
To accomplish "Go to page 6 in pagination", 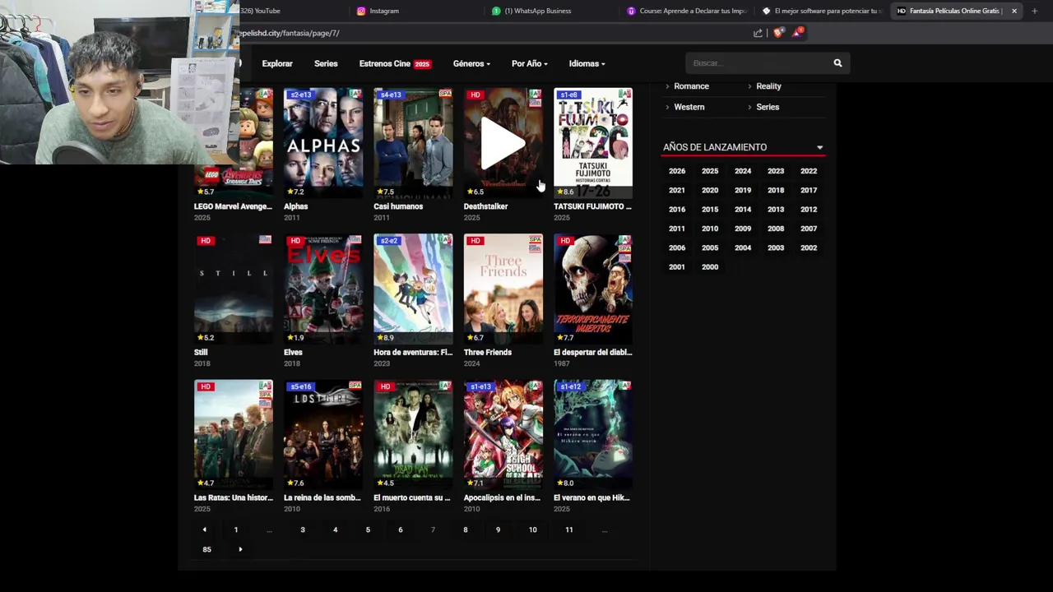I will pos(401,530).
